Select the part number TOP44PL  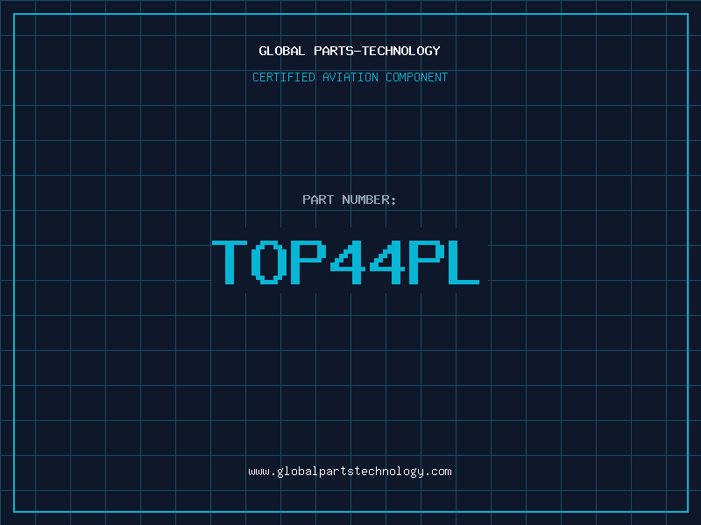[x=345, y=262]
